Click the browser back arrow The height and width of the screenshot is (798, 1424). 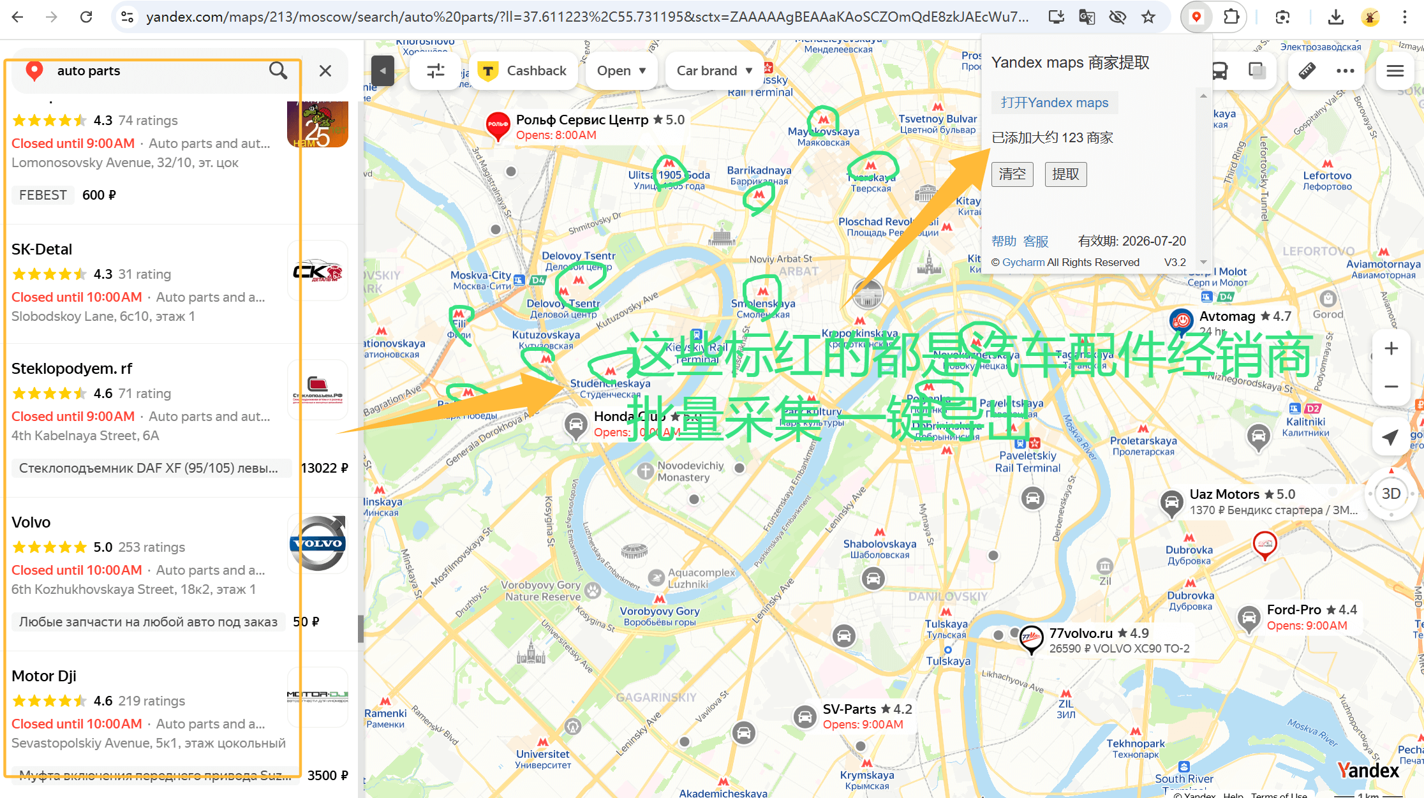coord(17,17)
